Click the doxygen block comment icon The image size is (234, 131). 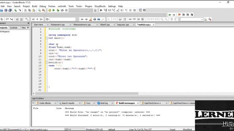(x=7, y=19)
